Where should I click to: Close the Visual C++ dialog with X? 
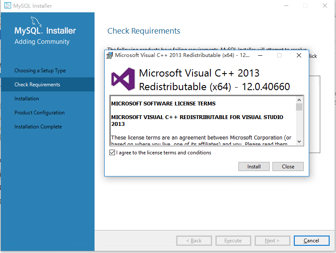click(x=299, y=55)
